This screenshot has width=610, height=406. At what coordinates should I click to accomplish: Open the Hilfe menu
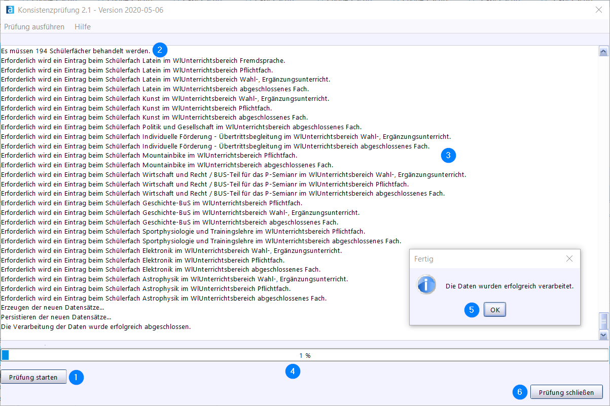[83, 26]
